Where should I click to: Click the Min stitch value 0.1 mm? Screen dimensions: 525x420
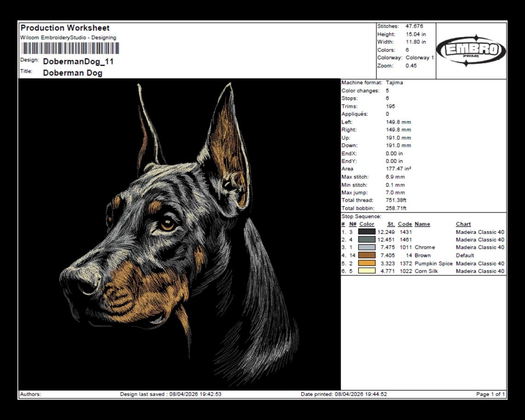396,185
